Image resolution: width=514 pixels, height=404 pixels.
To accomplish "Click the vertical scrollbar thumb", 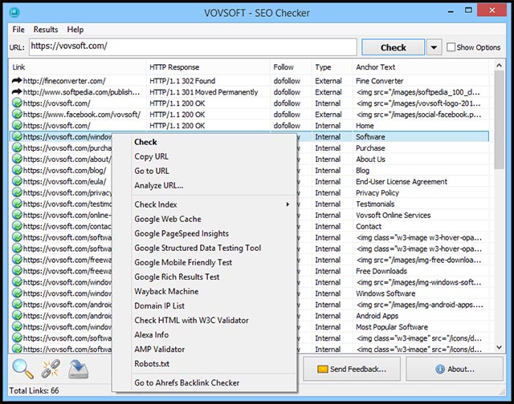I will [499, 119].
